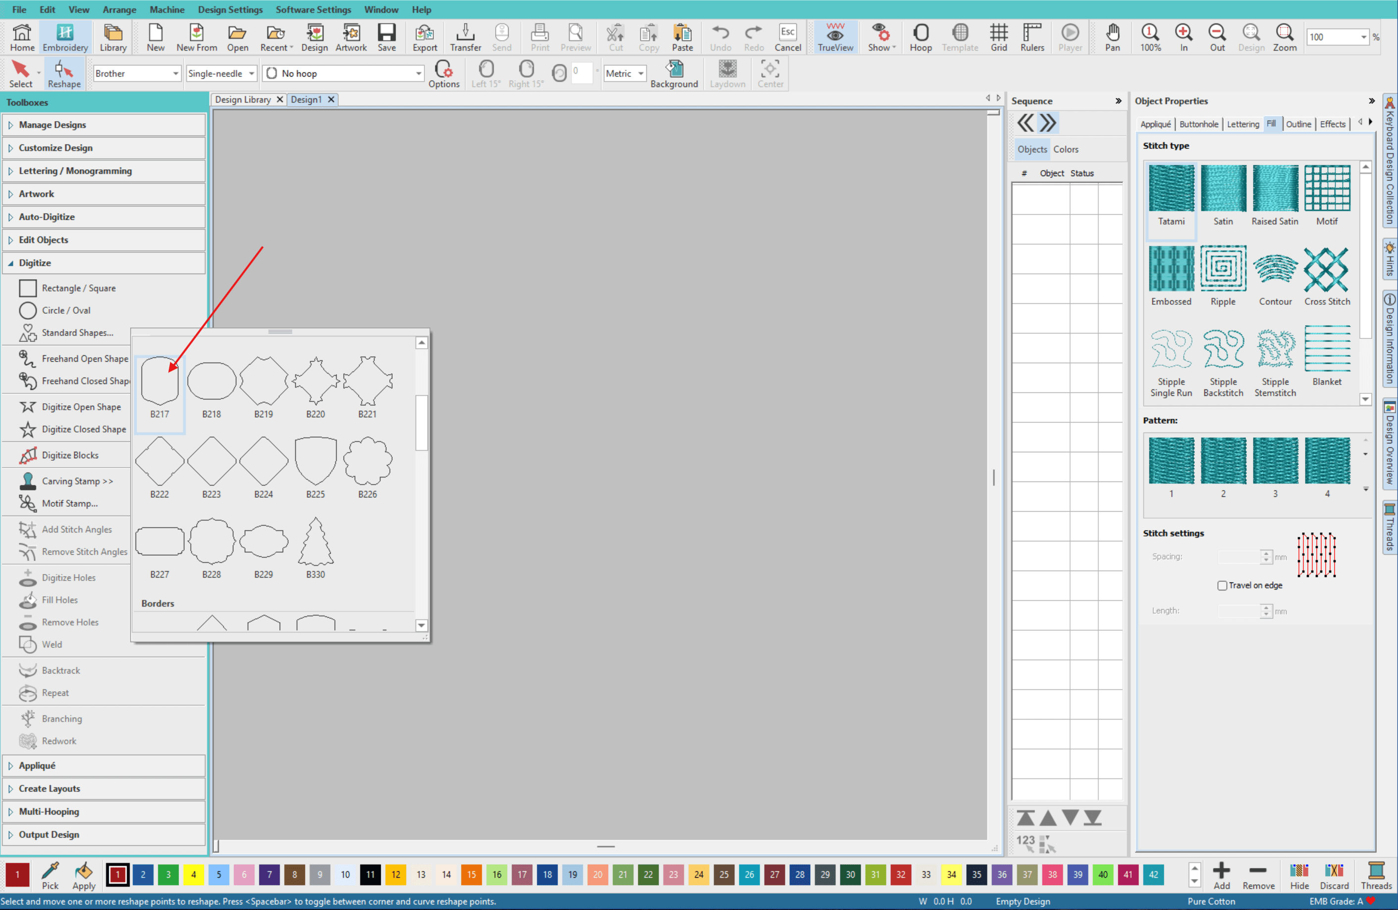This screenshot has width=1398, height=910.
Task: Open the Design Settings menu
Action: (230, 9)
